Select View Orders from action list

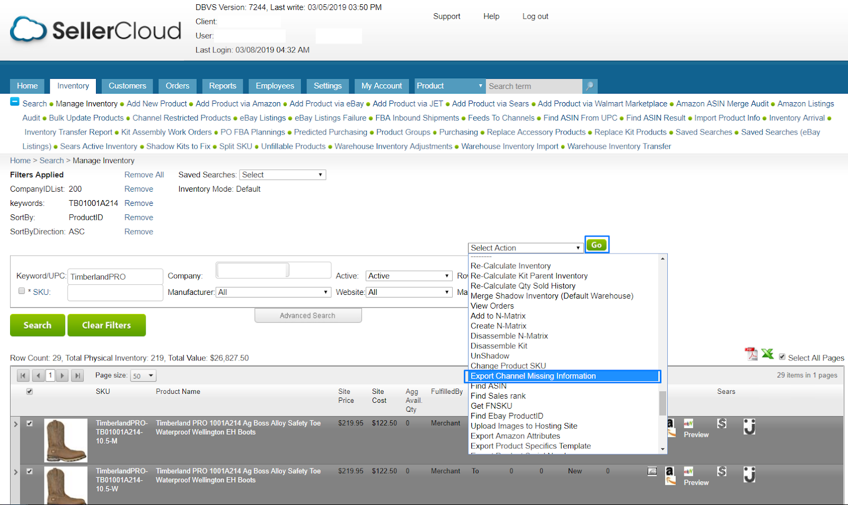492,306
